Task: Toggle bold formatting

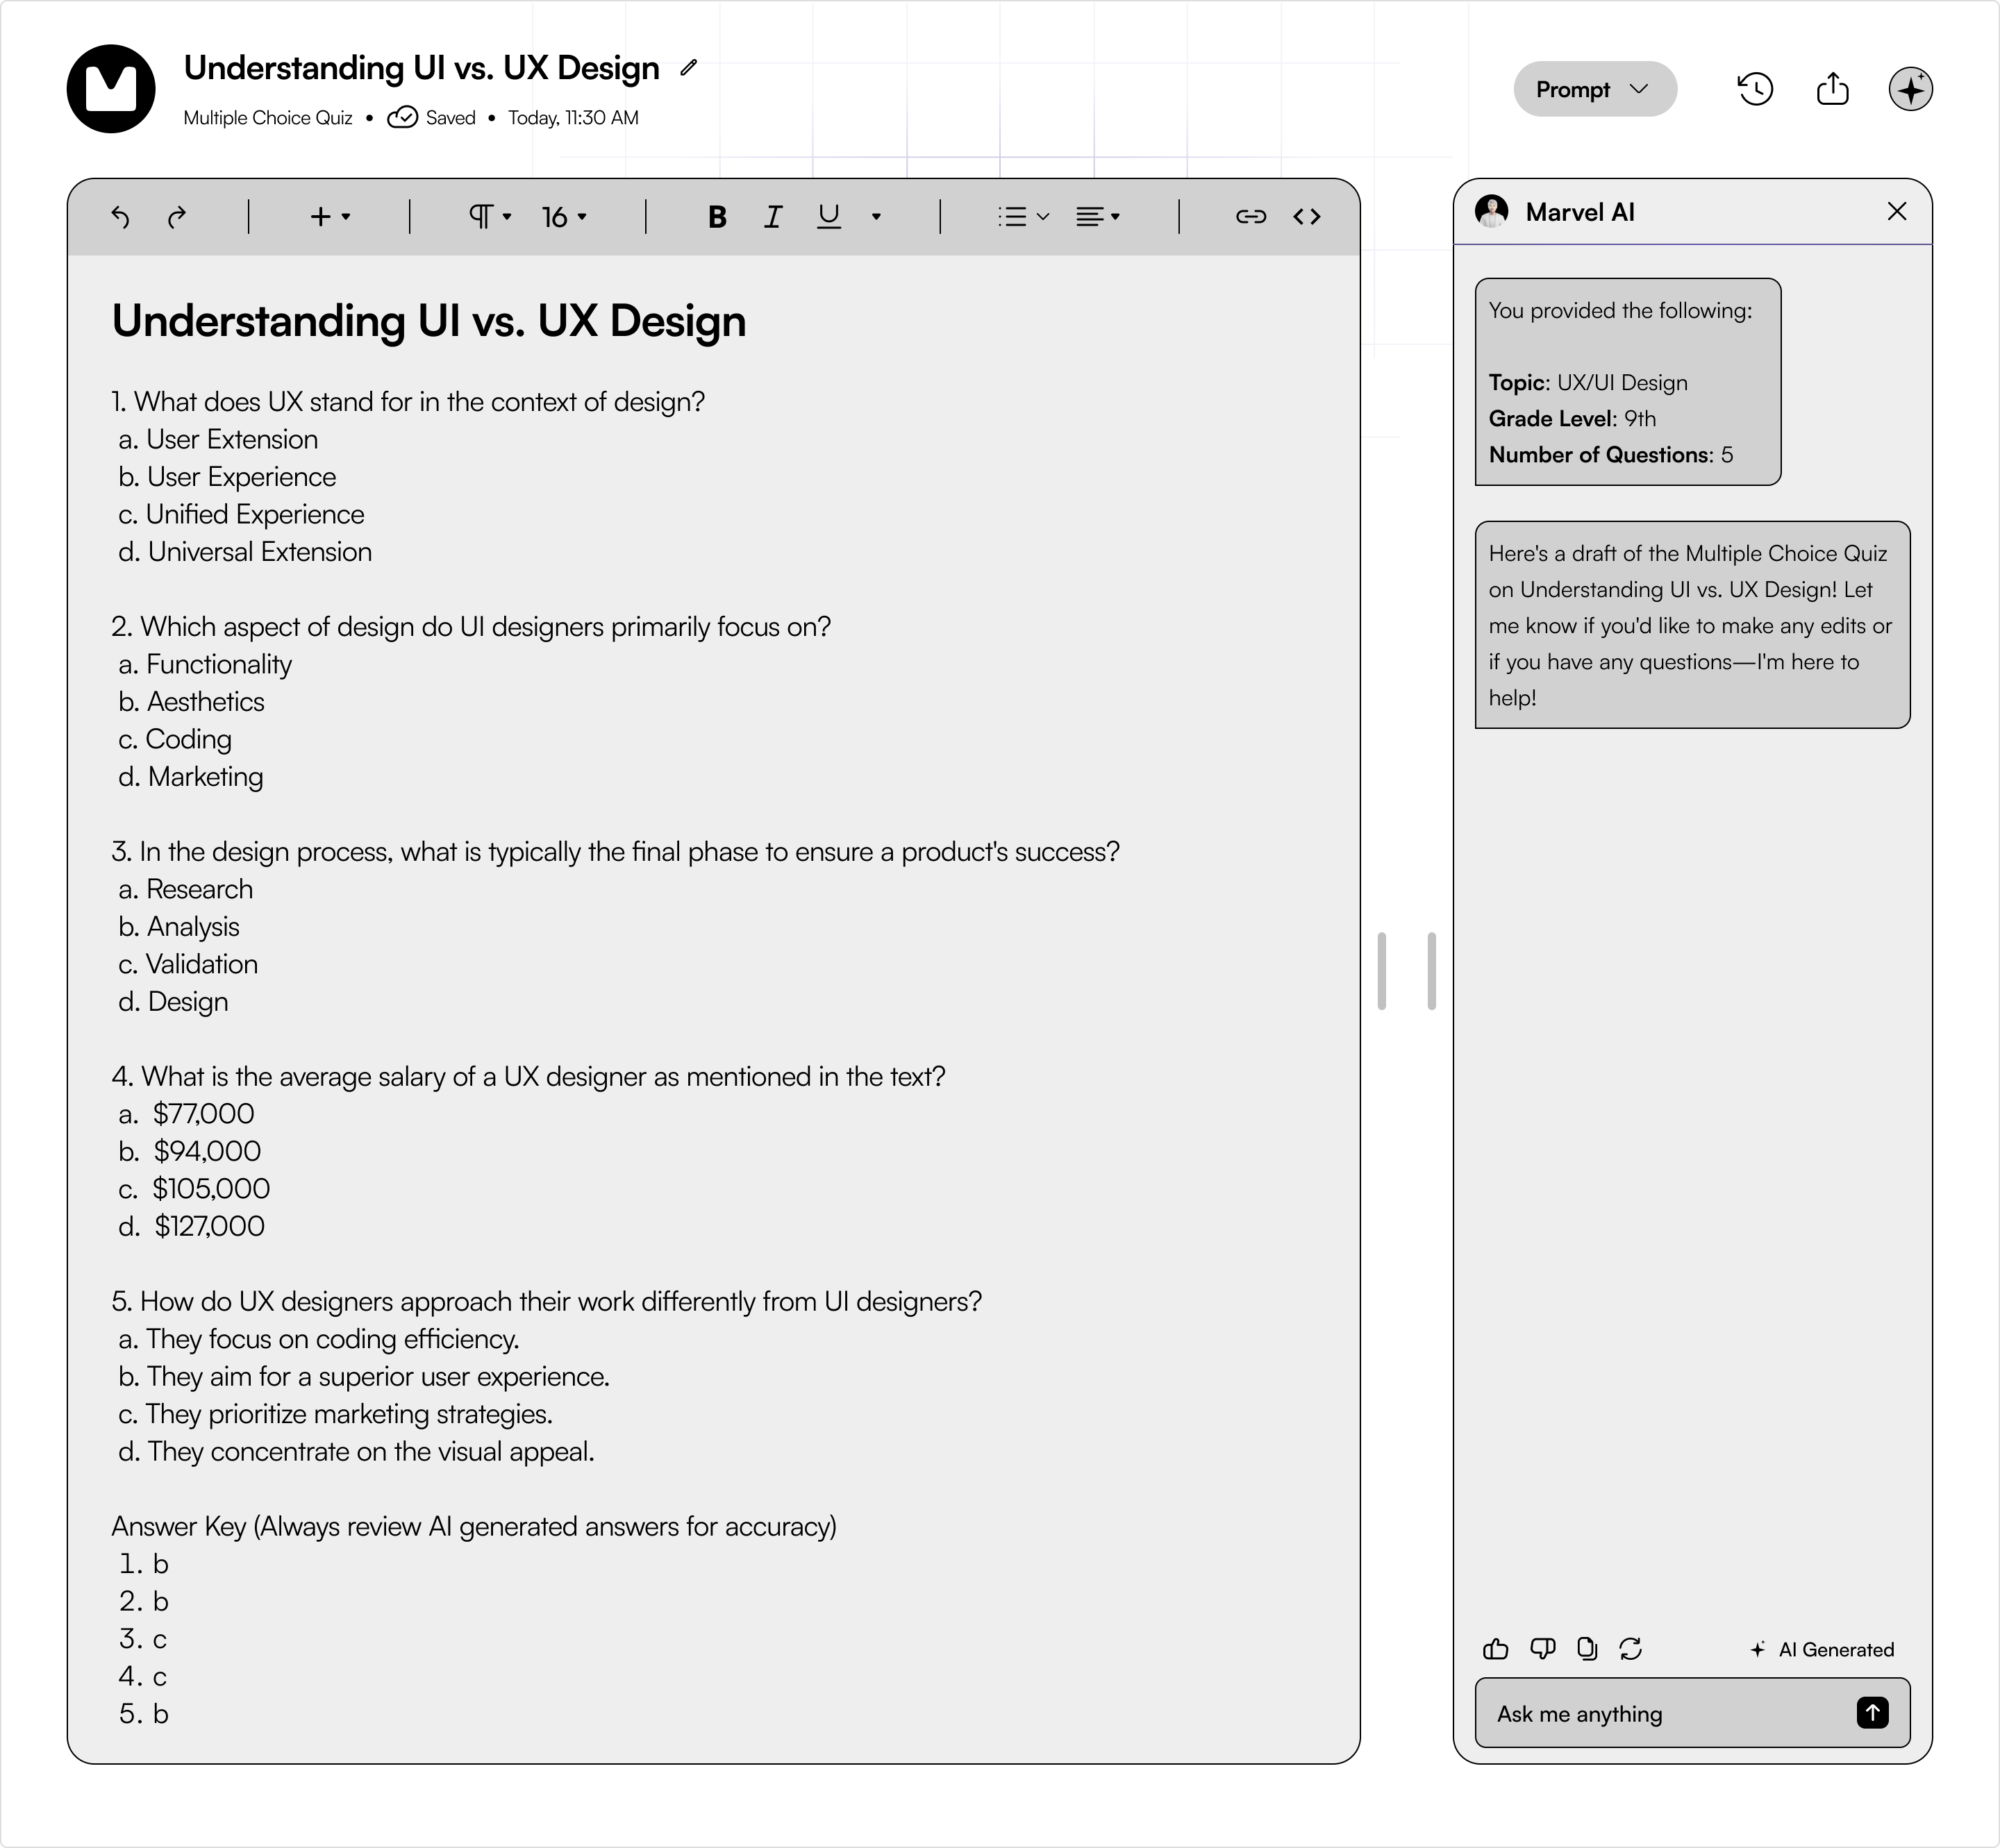Action: click(x=717, y=216)
